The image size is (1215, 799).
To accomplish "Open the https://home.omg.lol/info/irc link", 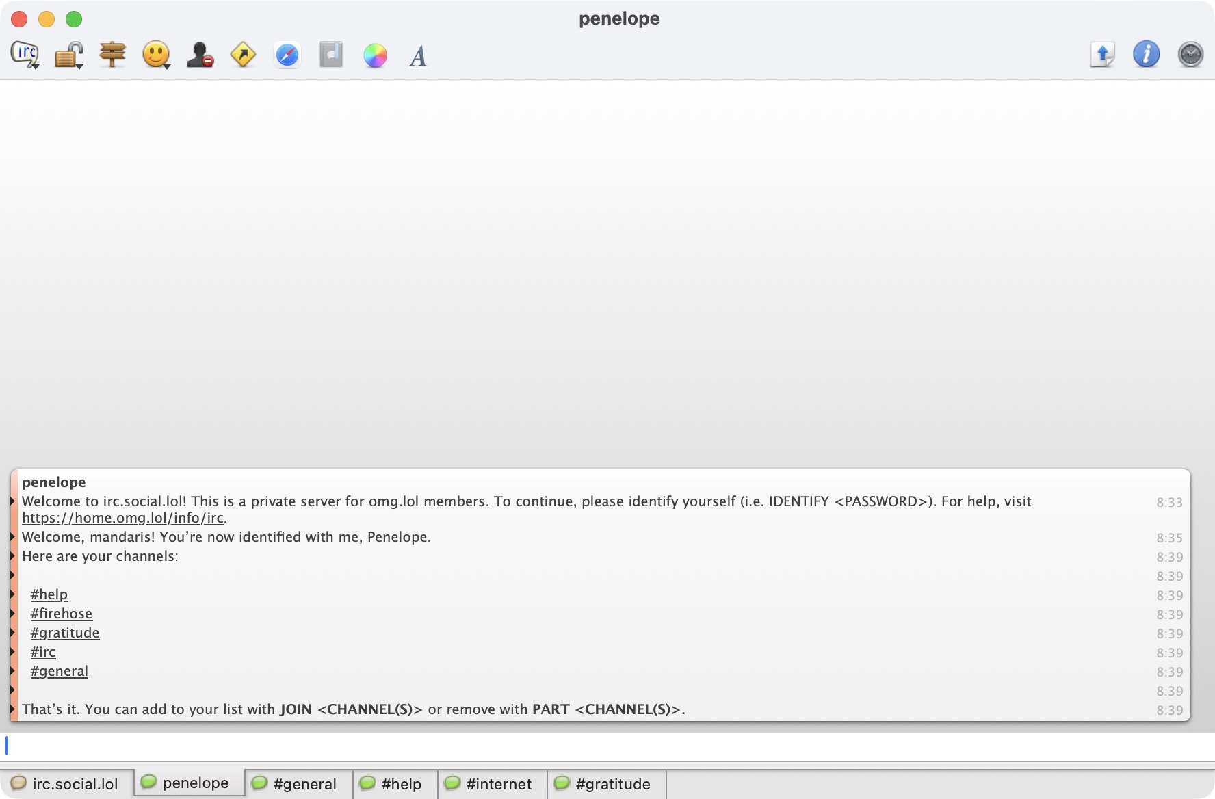I will point(122,518).
